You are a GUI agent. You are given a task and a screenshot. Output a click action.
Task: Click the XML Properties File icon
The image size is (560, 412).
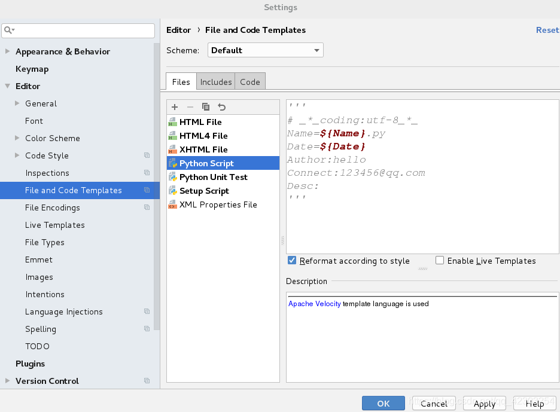pyautogui.click(x=173, y=205)
